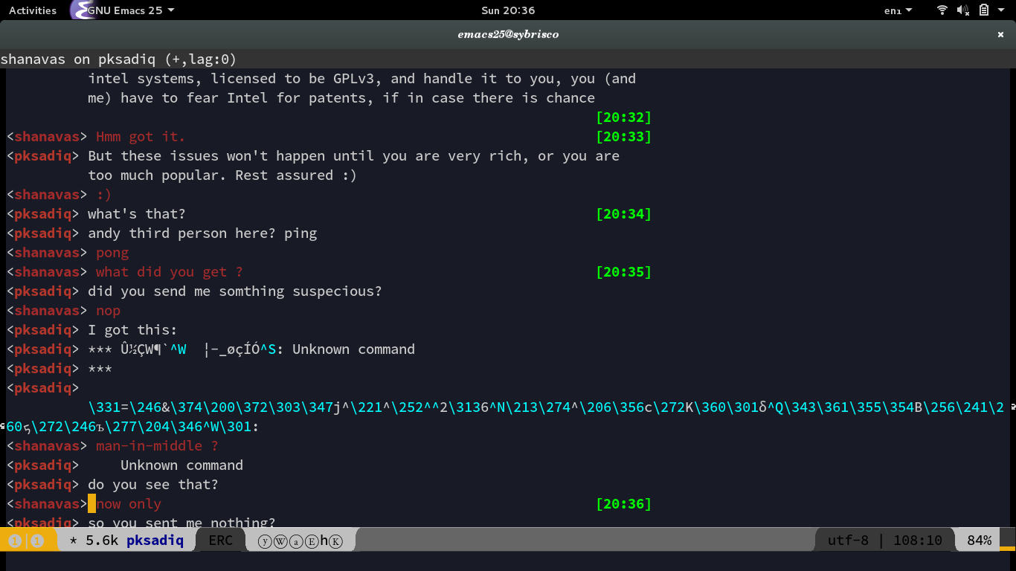Image resolution: width=1016 pixels, height=571 pixels.
Task: Click the battery status icon
Action: coord(984,10)
